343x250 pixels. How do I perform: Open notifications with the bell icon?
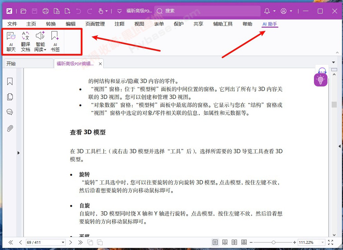coord(267,11)
